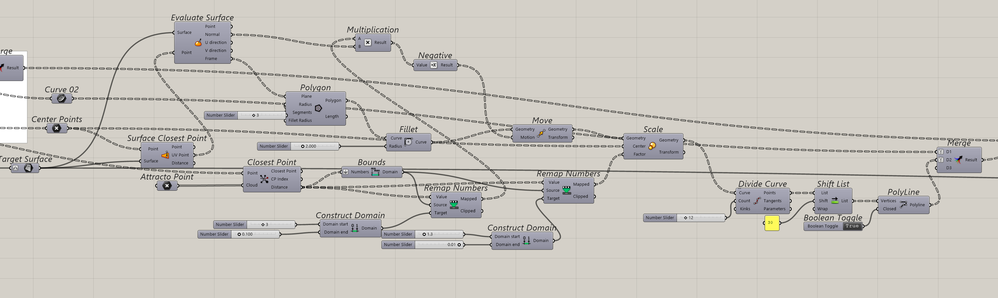
Task: Click the Bounds component min/max icon
Action: coord(375,172)
